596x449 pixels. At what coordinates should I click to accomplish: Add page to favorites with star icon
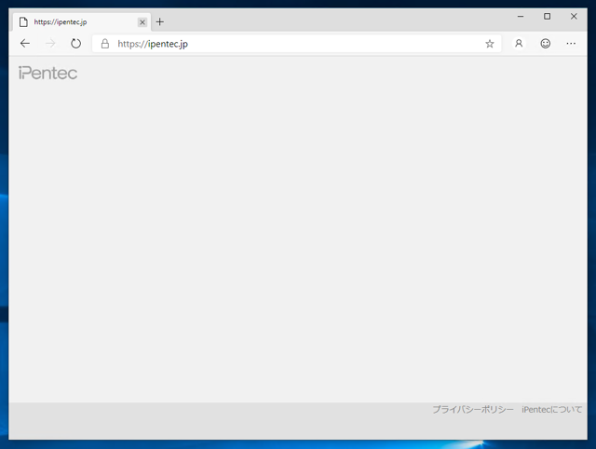[x=490, y=44]
